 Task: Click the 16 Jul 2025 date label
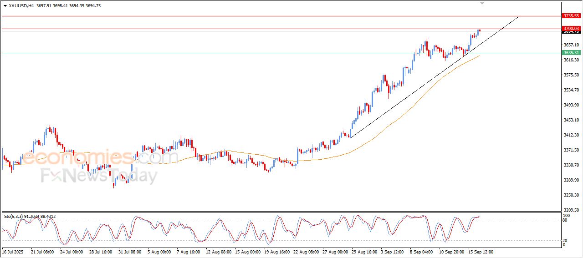pos(12,252)
